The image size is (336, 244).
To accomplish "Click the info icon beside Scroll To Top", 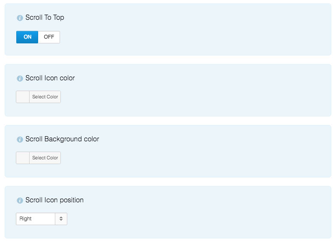I will [20, 18].
